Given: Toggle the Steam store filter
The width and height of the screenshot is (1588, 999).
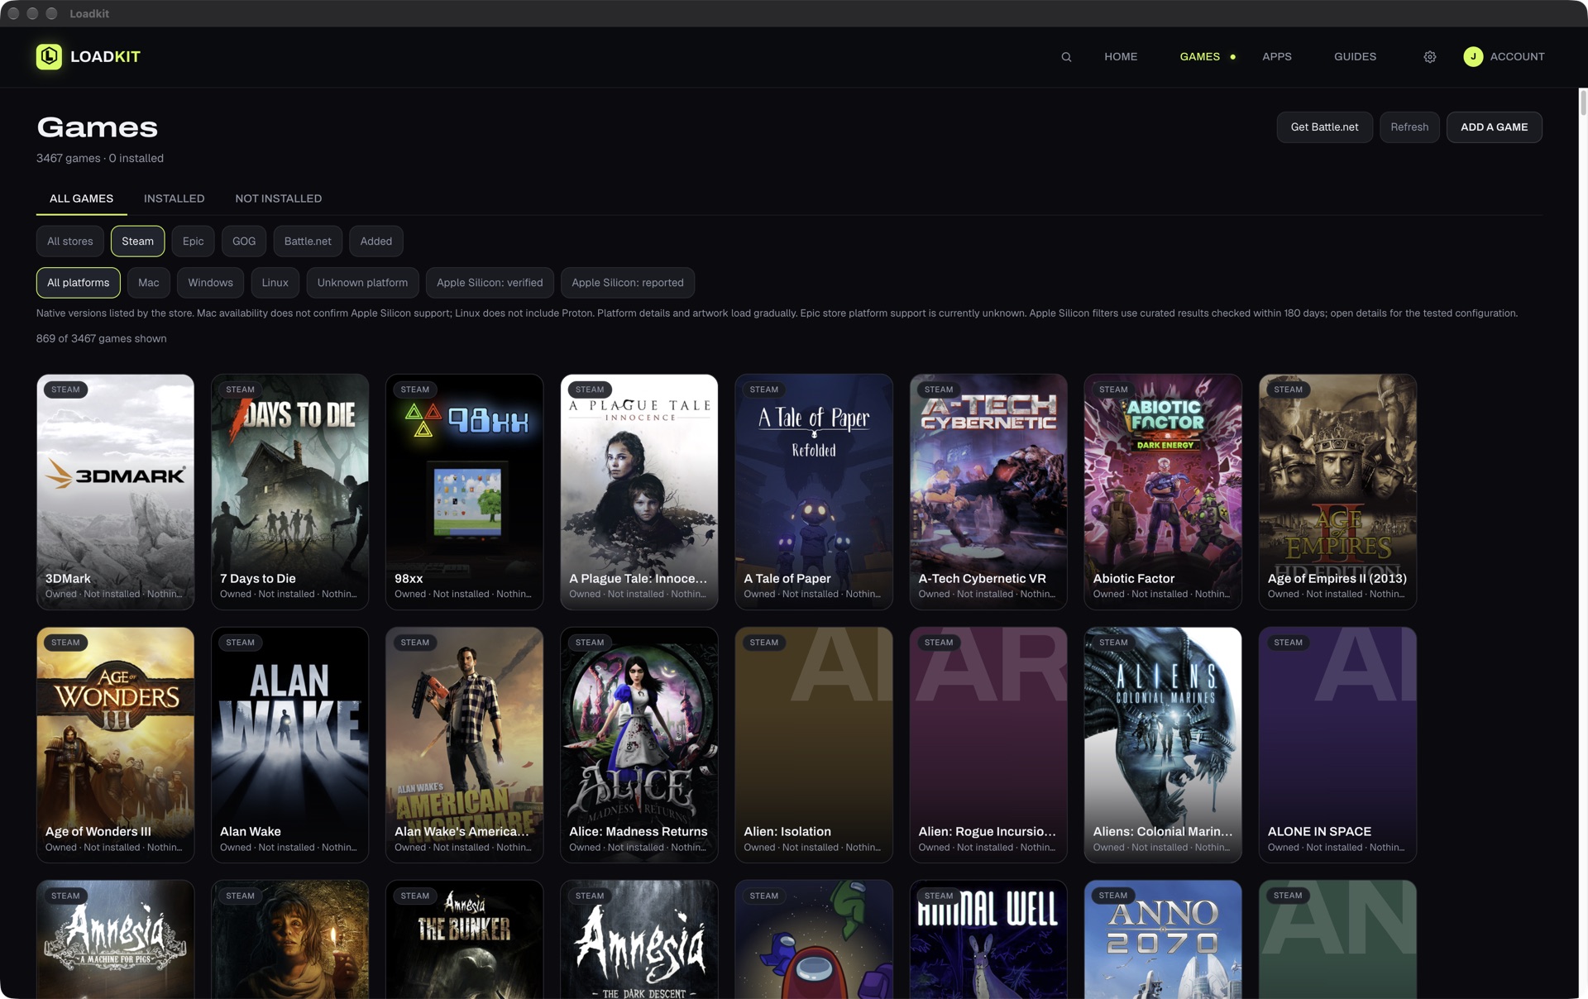Looking at the screenshot, I should (x=137, y=241).
